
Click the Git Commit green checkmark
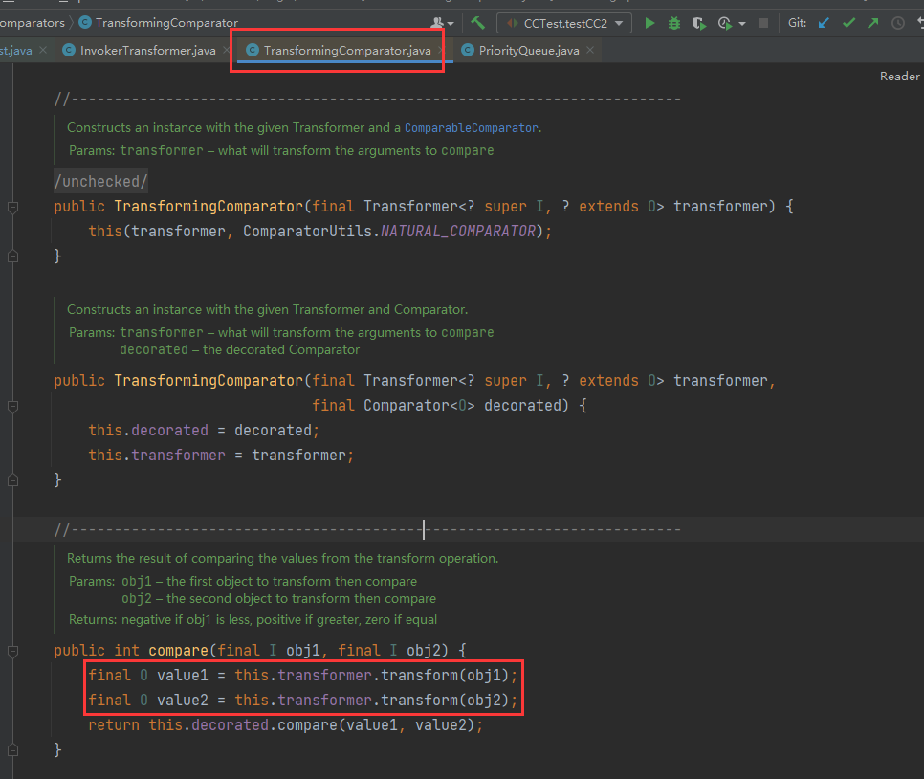click(x=848, y=23)
